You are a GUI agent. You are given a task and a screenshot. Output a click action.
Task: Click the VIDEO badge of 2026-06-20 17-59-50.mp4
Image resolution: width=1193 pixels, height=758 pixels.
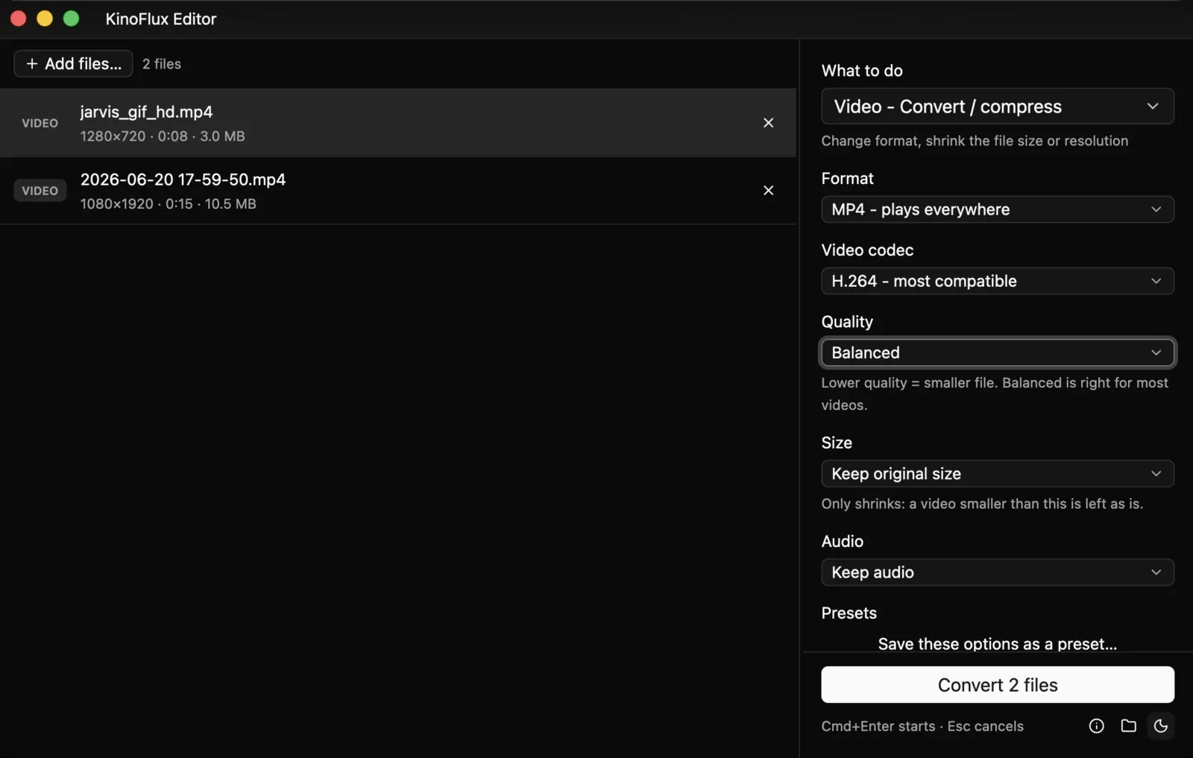tap(40, 191)
